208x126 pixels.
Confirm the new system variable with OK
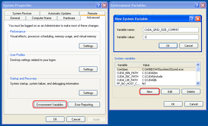point(168,46)
